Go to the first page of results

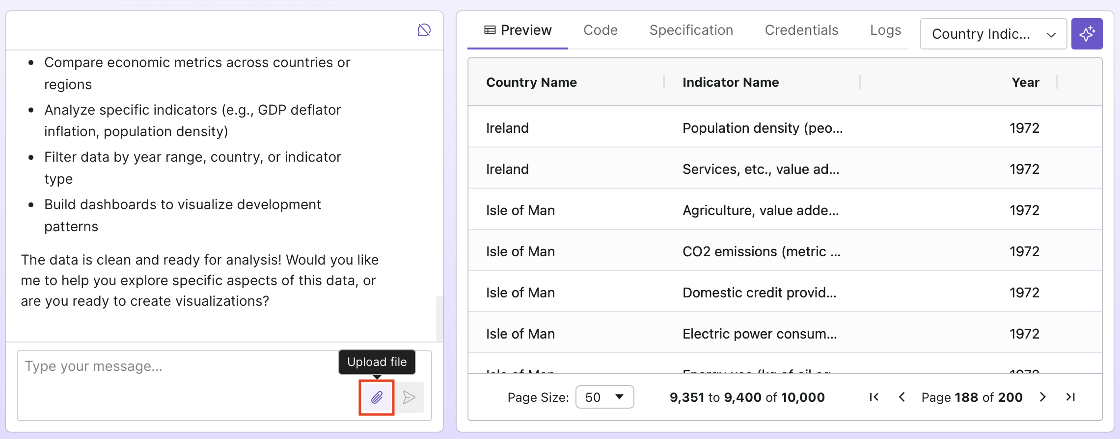point(874,397)
